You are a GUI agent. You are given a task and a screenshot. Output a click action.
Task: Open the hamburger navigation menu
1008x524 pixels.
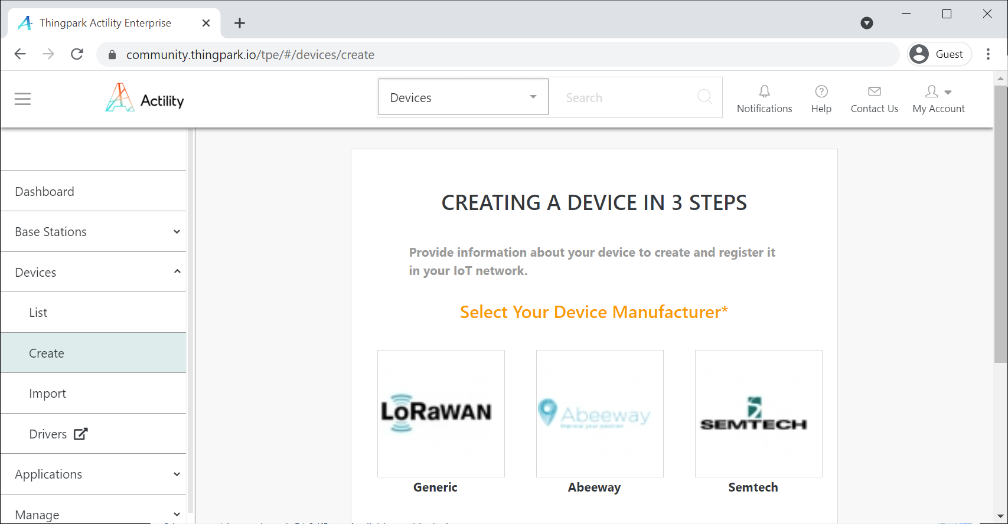pyautogui.click(x=22, y=99)
